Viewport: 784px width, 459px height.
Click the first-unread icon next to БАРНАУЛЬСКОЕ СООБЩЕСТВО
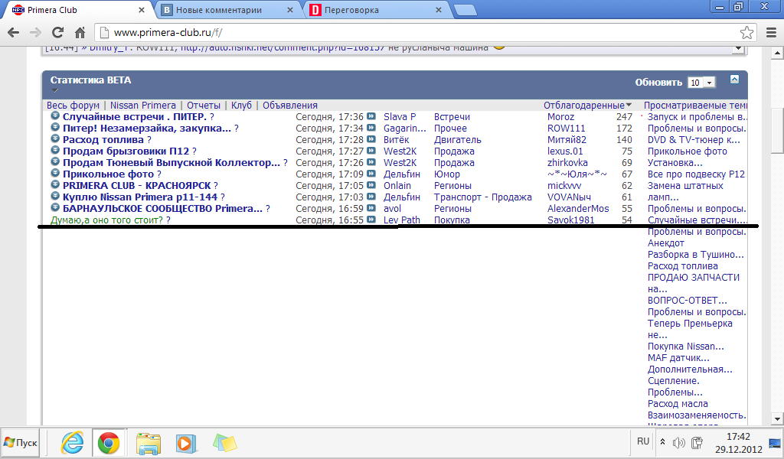point(55,208)
